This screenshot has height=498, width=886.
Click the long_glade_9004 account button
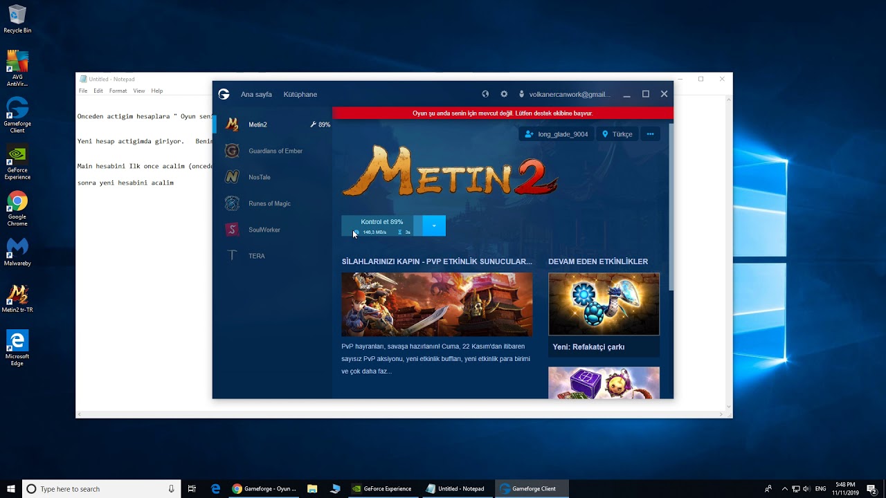point(556,134)
